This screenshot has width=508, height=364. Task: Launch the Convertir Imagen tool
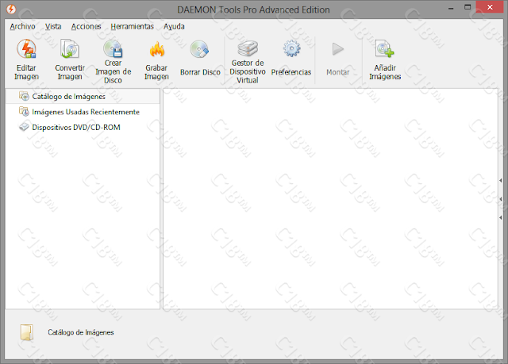70,60
